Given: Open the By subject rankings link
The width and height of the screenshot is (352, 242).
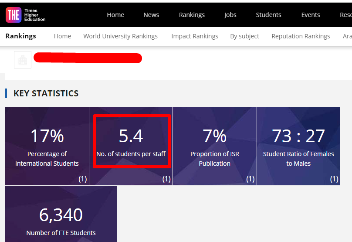Looking at the screenshot, I should point(244,36).
